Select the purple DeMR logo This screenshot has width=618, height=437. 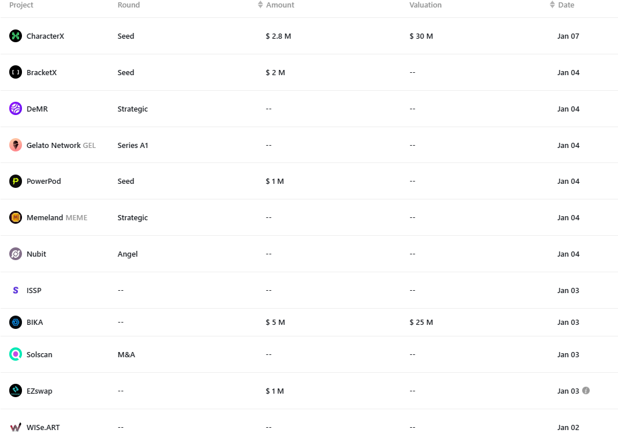(x=16, y=108)
